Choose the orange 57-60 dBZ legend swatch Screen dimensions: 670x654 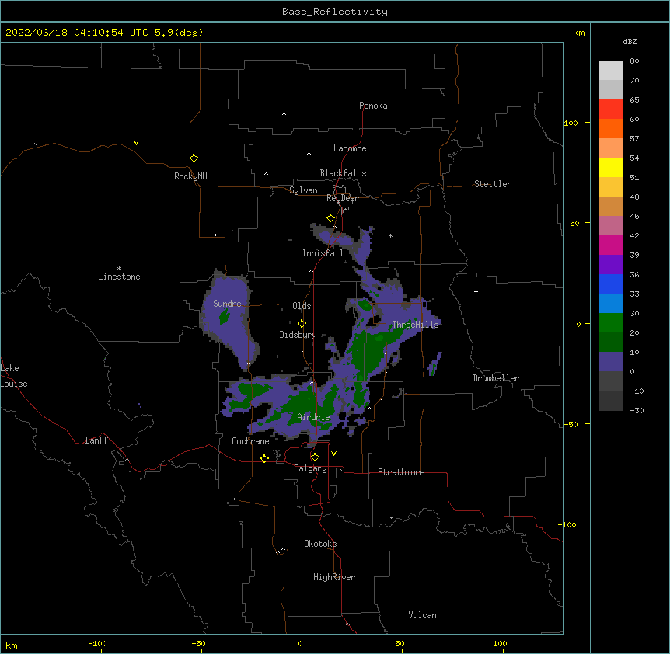pos(611,129)
